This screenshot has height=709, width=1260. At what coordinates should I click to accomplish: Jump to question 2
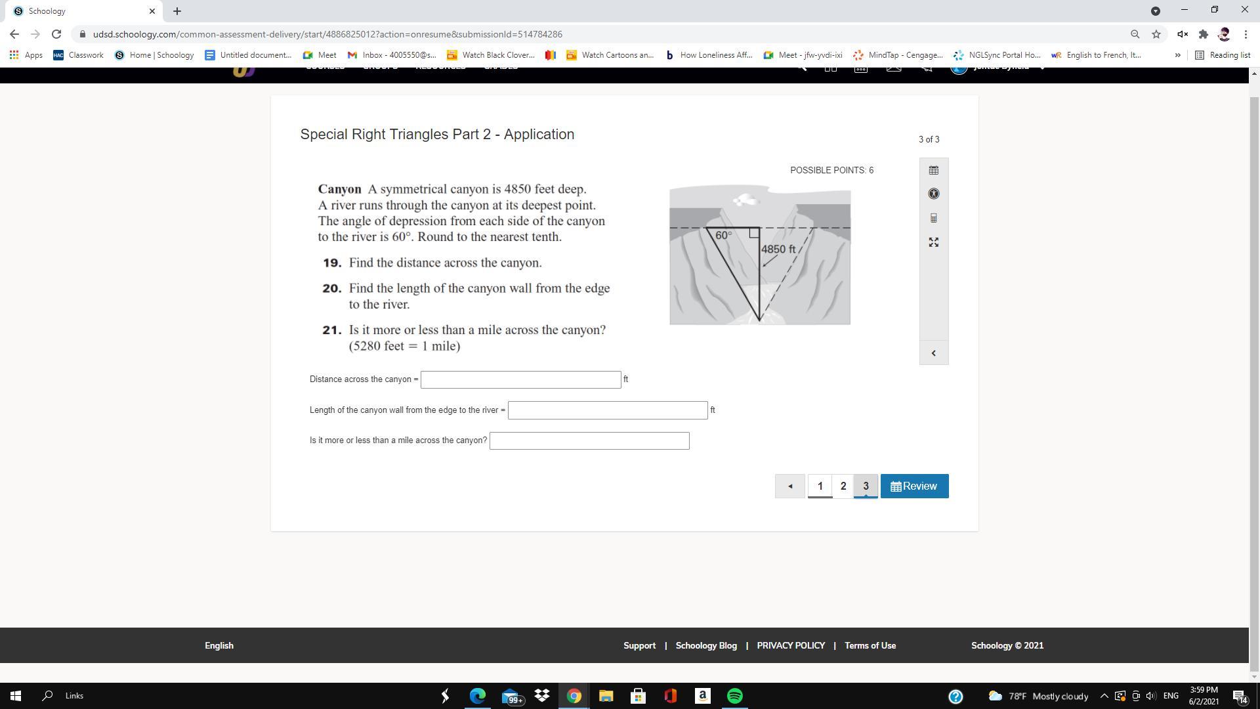point(843,486)
